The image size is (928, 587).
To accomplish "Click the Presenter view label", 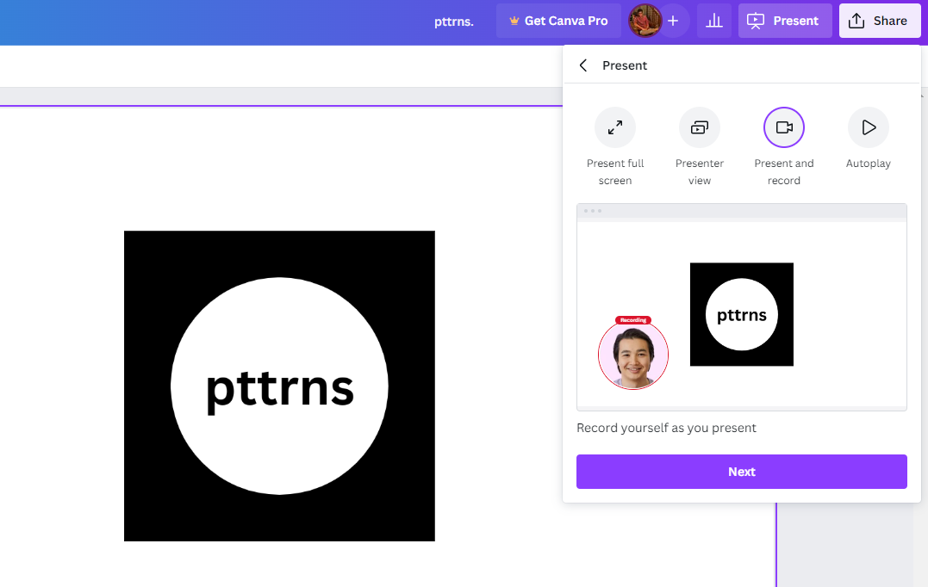I will click(x=700, y=171).
